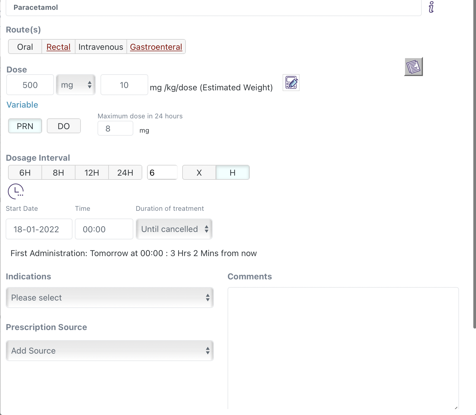Select the H interval unit toggle

[x=232, y=173]
